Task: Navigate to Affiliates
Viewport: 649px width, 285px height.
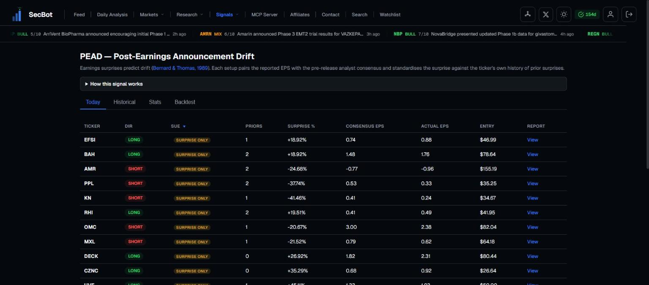Action: click(300, 14)
